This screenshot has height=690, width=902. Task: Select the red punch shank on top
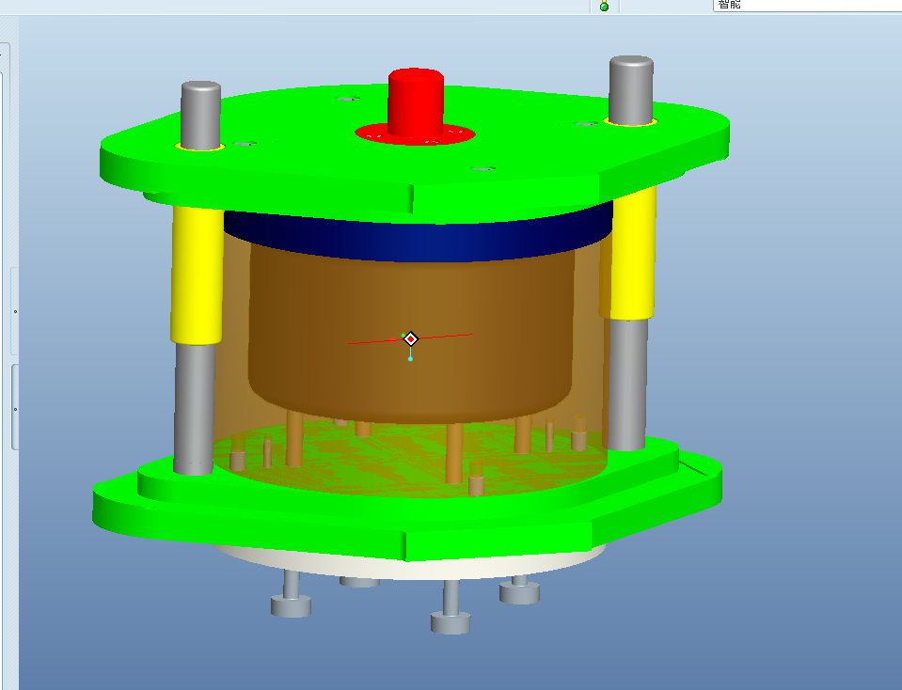tap(416, 102)
